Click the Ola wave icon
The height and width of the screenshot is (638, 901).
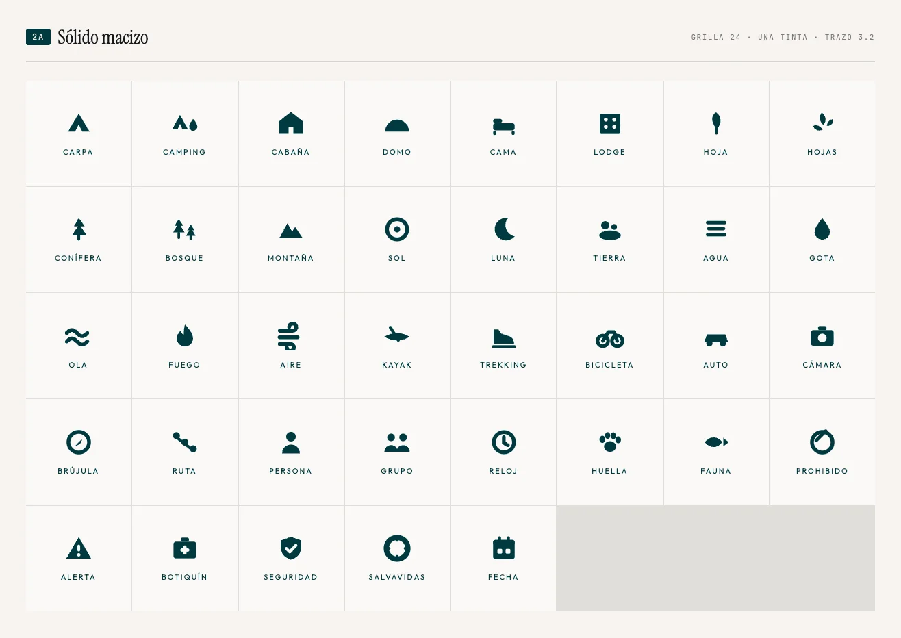tap(77, 337)
